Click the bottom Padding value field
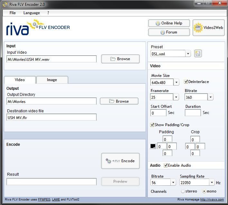 (167, 153)
